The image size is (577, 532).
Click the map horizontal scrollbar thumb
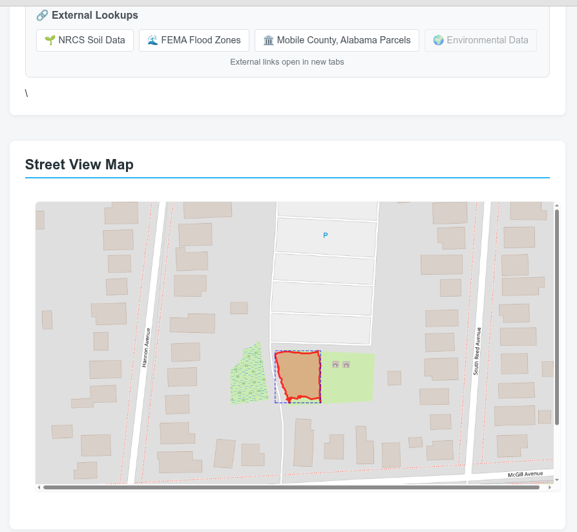pyautogui.click(x=291, y=487)
